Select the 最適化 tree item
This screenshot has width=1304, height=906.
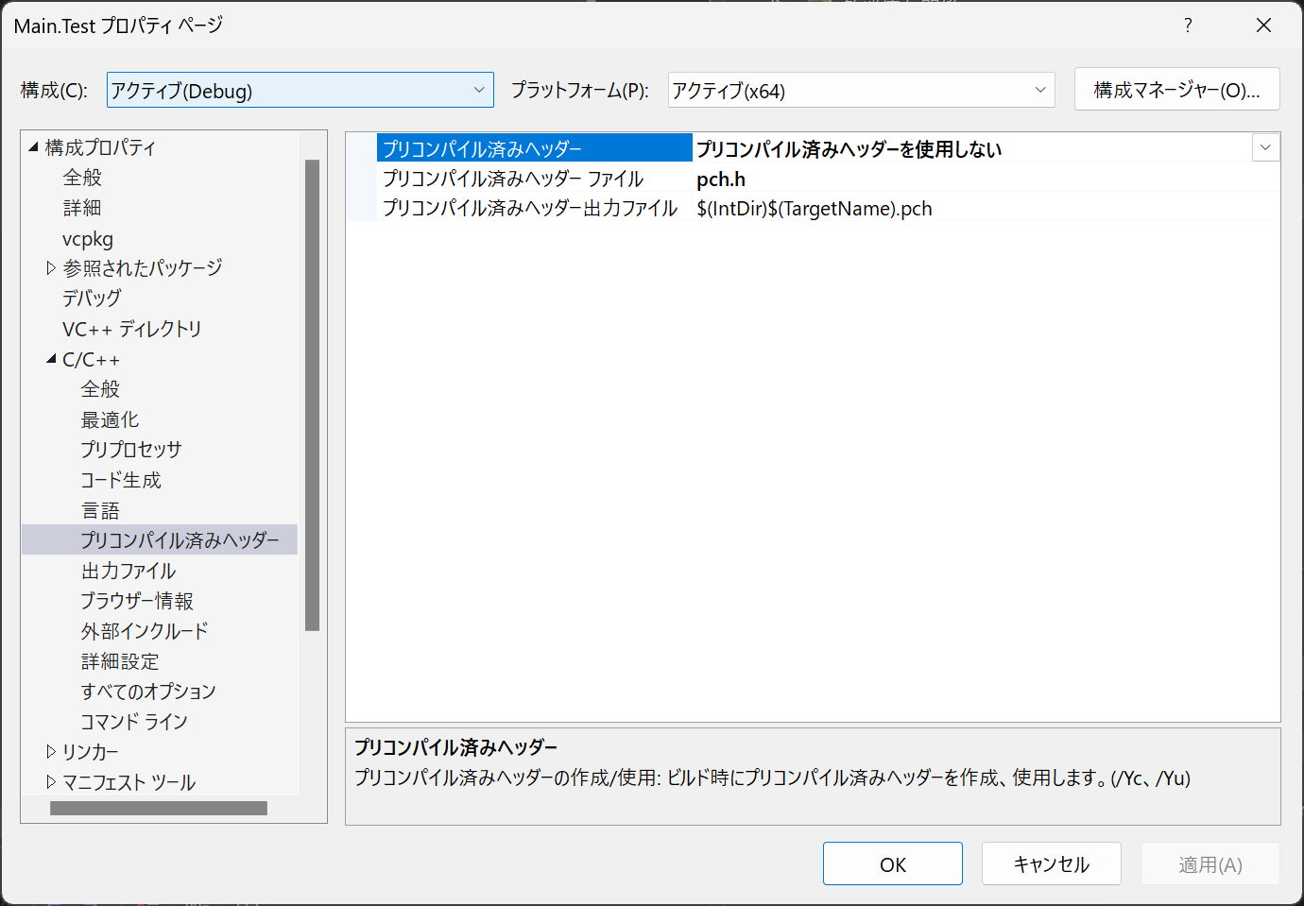[x=111, y=419]
